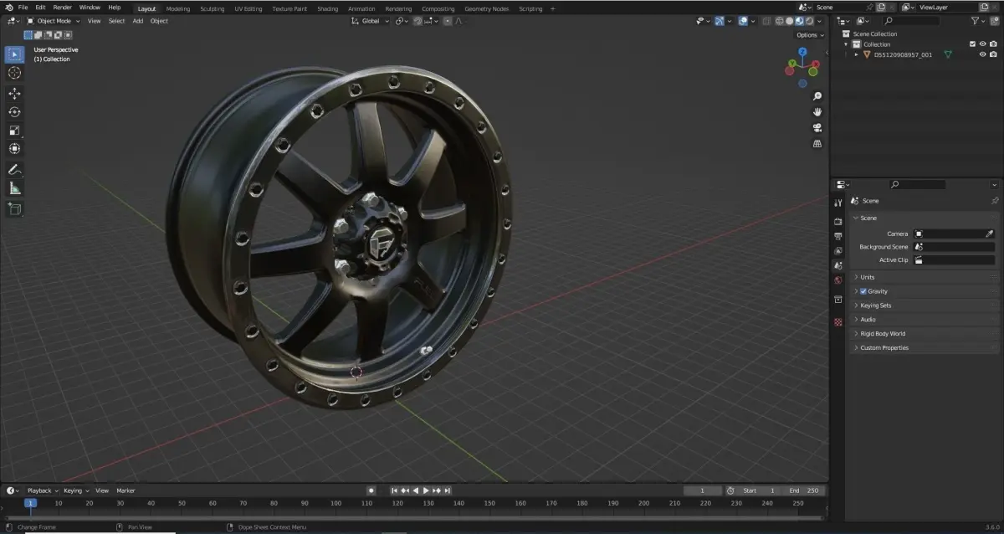Open the Render properties tab
1004x534 pixels.
pos(838,222)
